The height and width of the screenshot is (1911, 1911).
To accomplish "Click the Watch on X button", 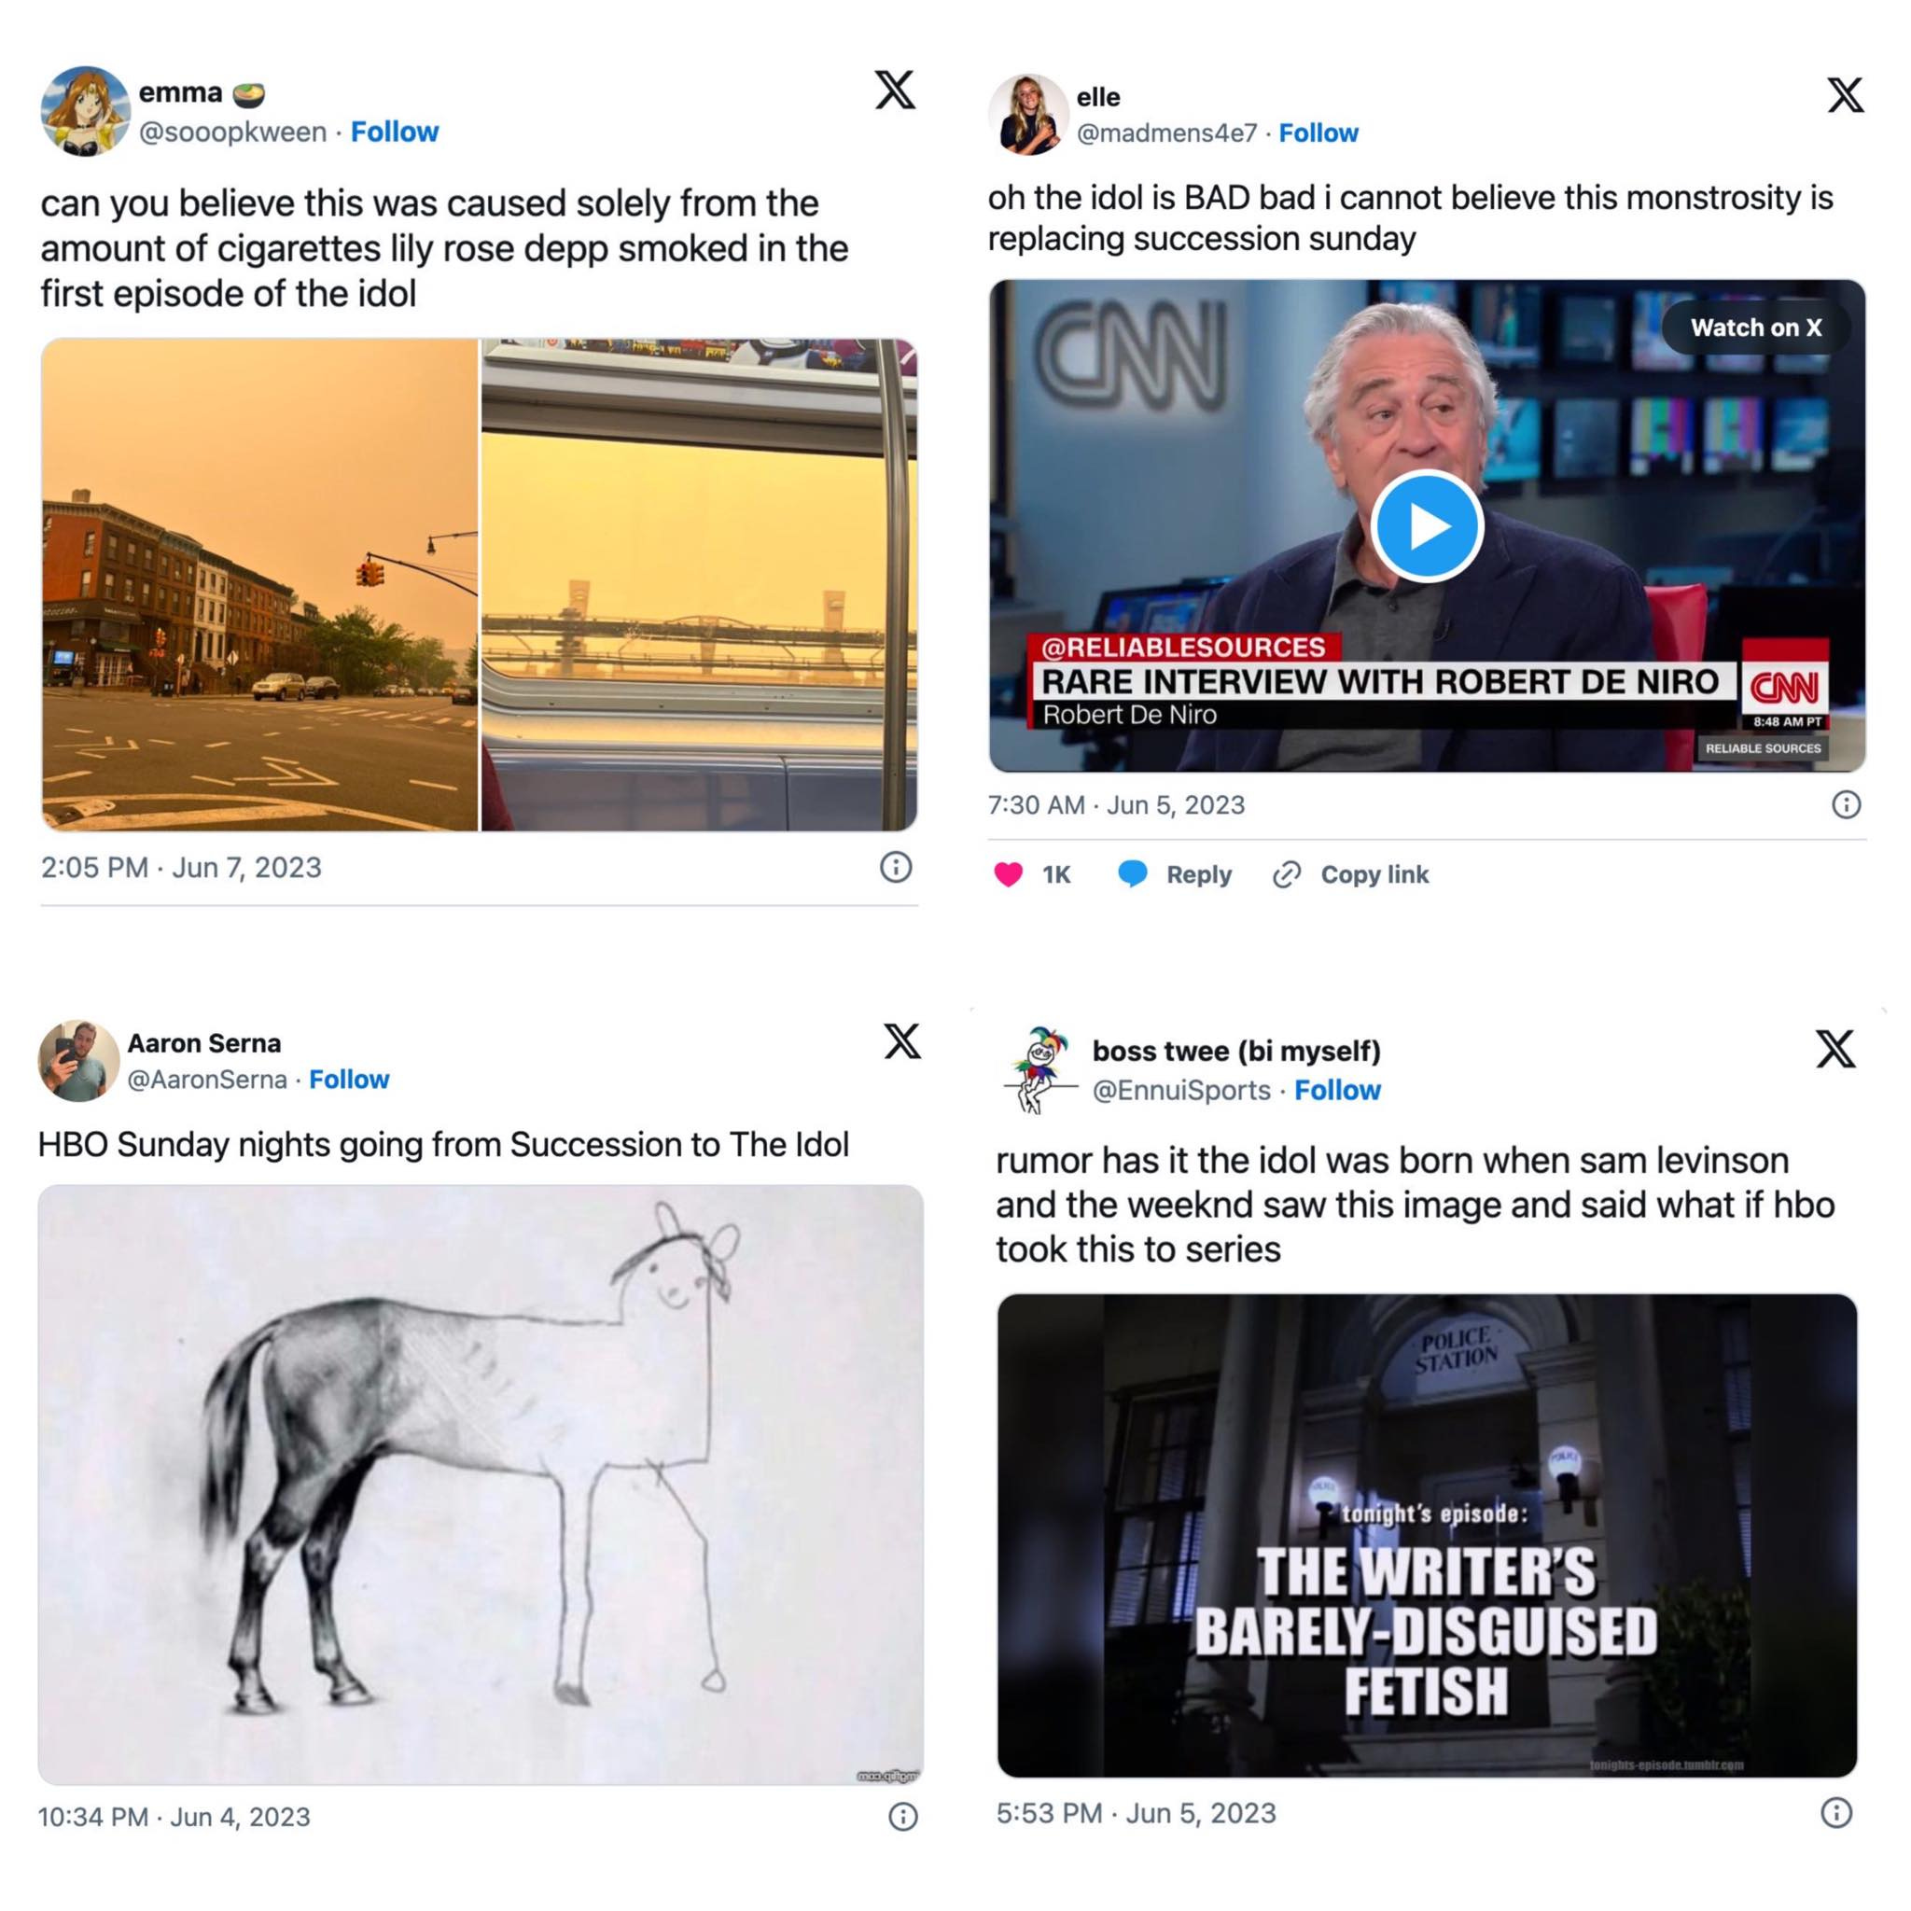I will [1756, 328].
